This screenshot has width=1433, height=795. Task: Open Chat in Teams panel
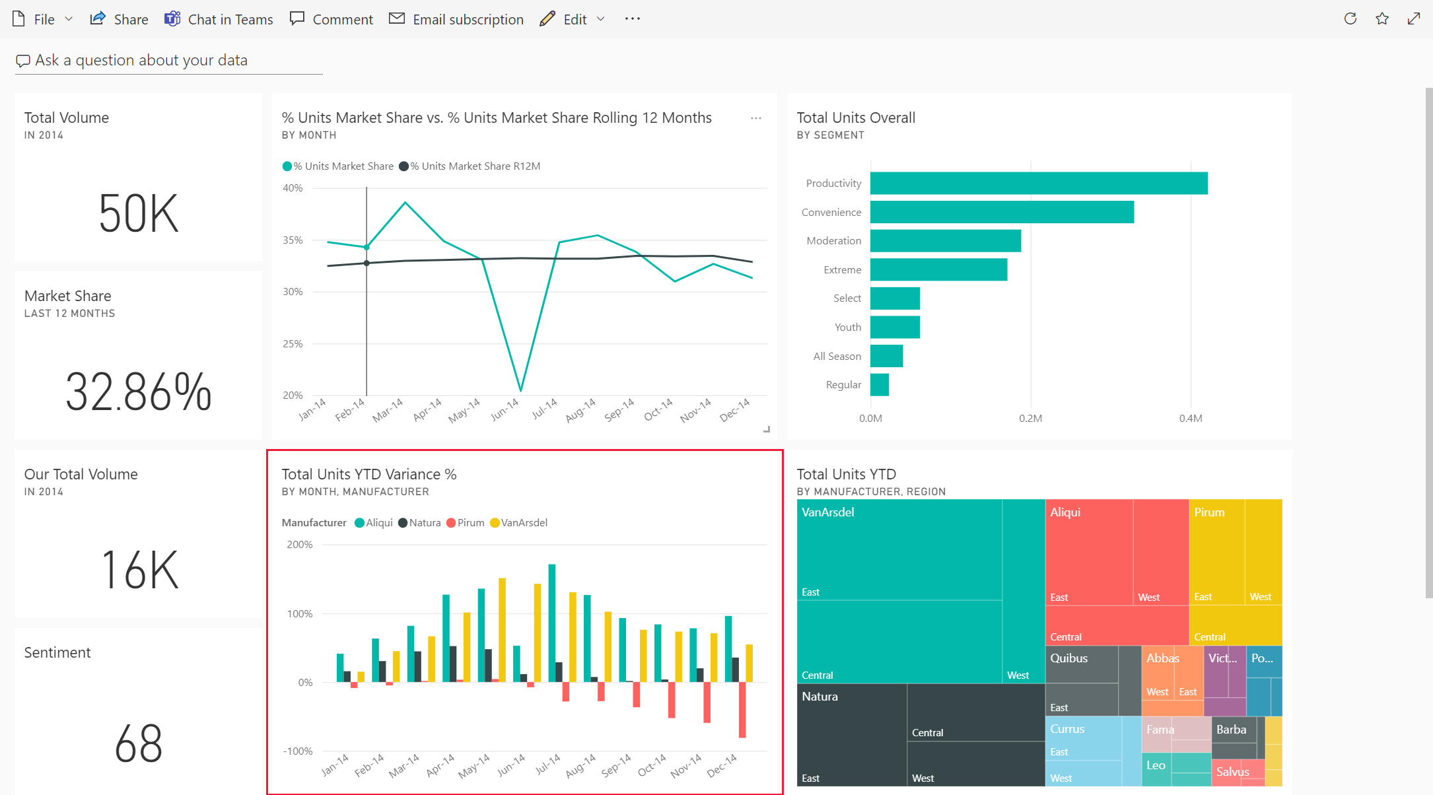coord(207,18)
